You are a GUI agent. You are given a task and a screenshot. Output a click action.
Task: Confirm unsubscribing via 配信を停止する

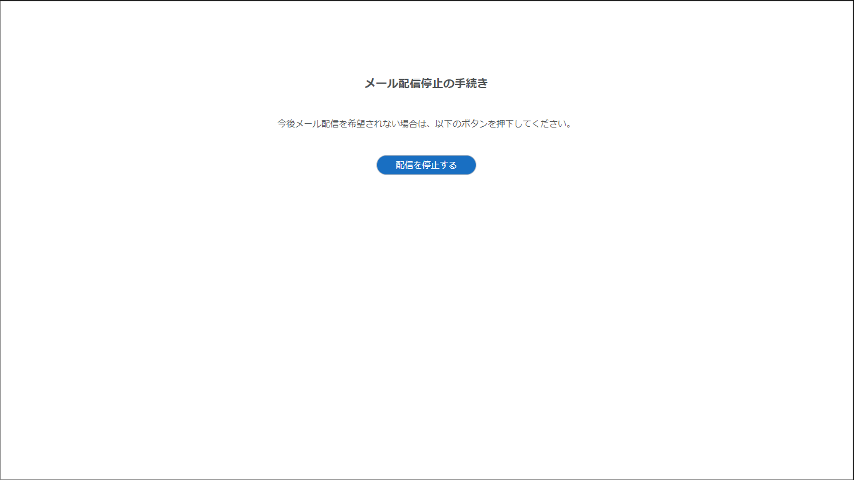coord(426,165)
